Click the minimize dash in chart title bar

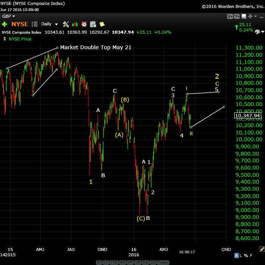tap(262, 17)
